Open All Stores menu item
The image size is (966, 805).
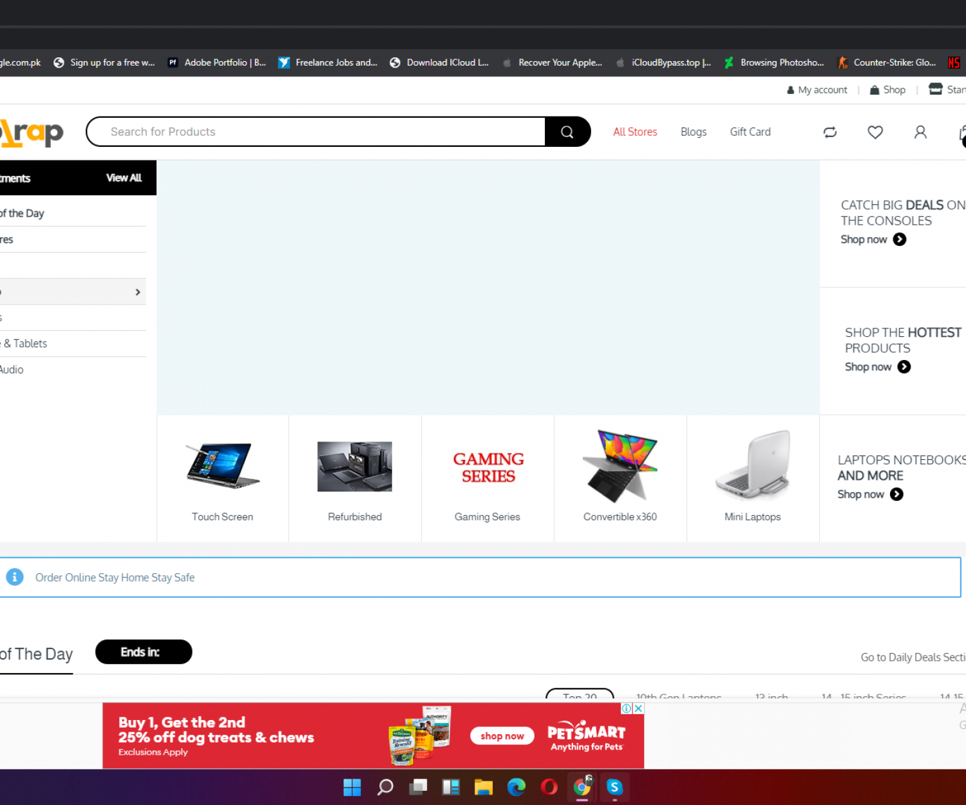pos(635,132)
